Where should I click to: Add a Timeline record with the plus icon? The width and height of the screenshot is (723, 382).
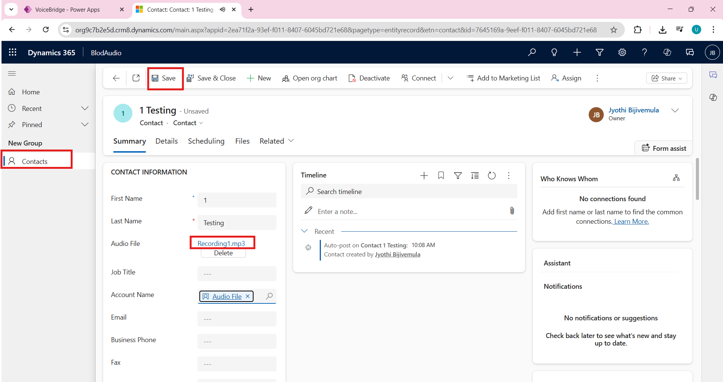pos(424,176)
